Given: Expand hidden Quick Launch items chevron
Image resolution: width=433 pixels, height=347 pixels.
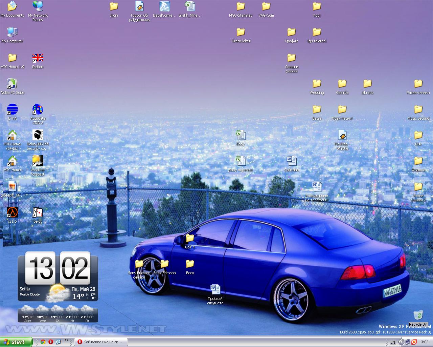Looking at the screenshot, I should 66,340.
